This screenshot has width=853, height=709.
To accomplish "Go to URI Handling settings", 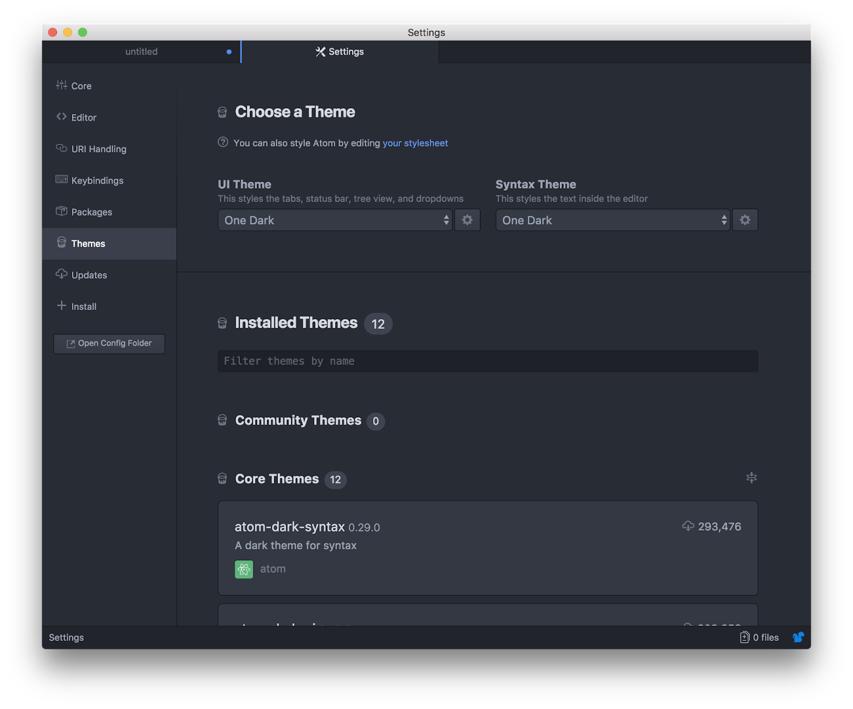I will pos(109,149).
